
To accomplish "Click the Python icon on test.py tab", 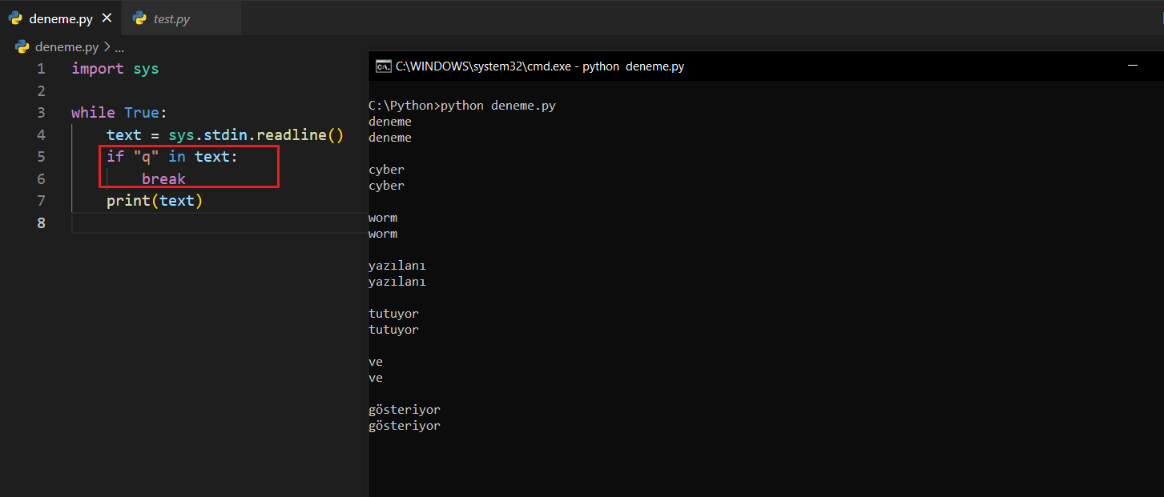I will (x=140, y=18).
